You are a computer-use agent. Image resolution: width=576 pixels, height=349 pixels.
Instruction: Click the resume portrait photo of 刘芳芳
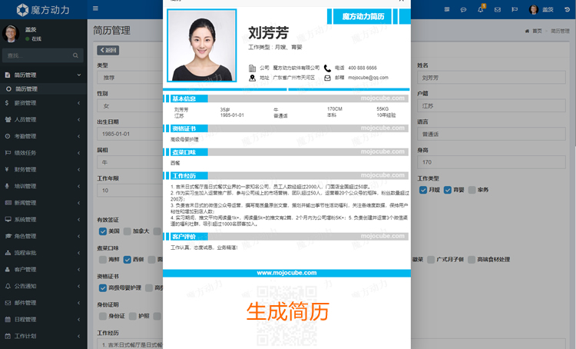[x=202, y=45]
